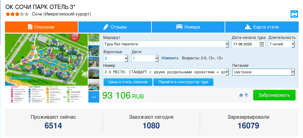Expand the Питание завтраки dropdown

coord(263,72)
